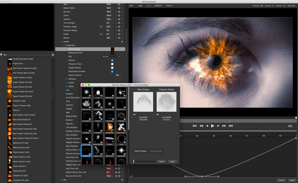Disable the Intense checkbox
298x183 pixels.
tap(112, 60)
